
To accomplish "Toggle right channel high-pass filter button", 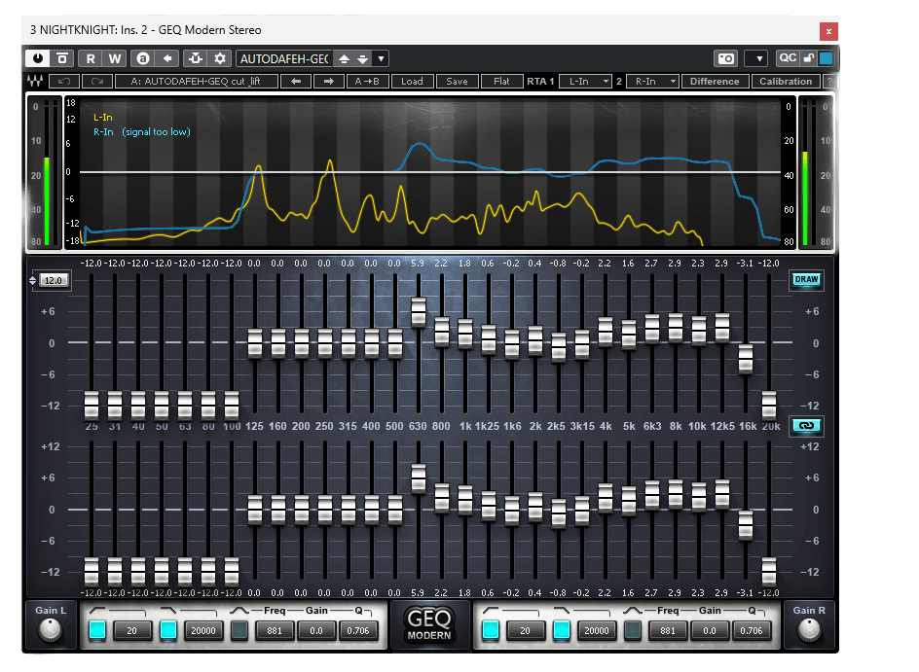I will tap(491, 630).
